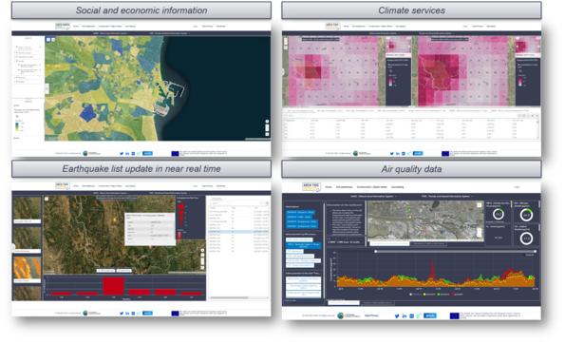Viewport: 565px width, 344px height.
Task: Toggle the highlighted PM10 parameter button
Action: coord(303,245)
